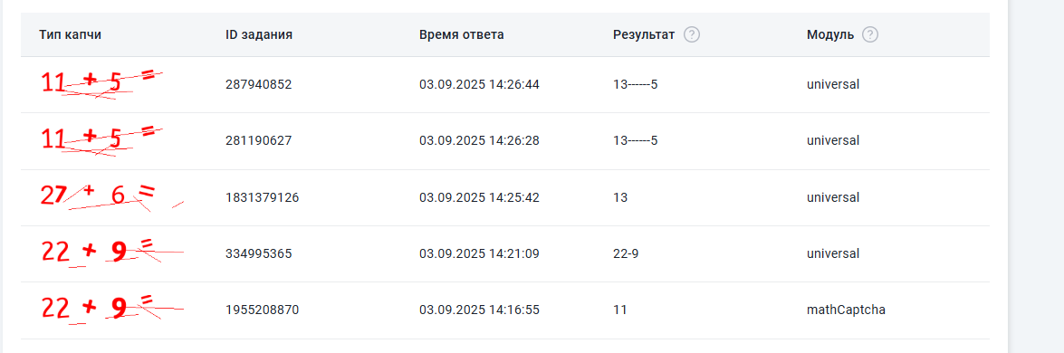Image resolution: width=1064 pixels, height=353 pixels.
Task: Click the mathCaptcha module cell
Action: [x=846, y=310]
